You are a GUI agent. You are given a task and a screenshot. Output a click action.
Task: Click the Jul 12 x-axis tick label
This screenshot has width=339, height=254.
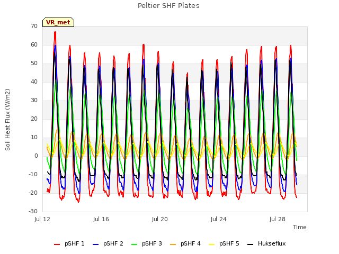(42, 219)
